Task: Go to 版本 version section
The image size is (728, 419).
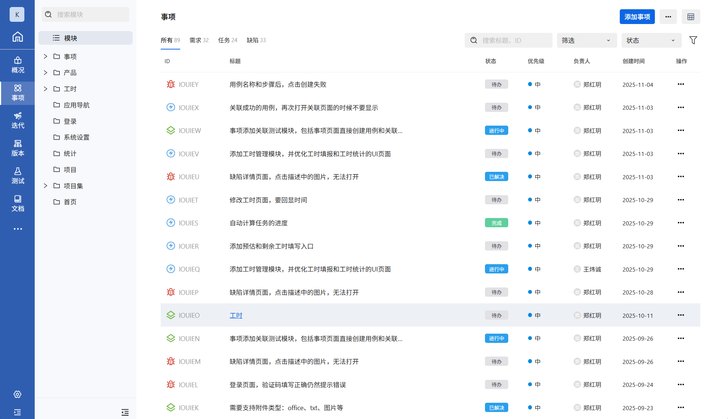Action: (17, 148)
